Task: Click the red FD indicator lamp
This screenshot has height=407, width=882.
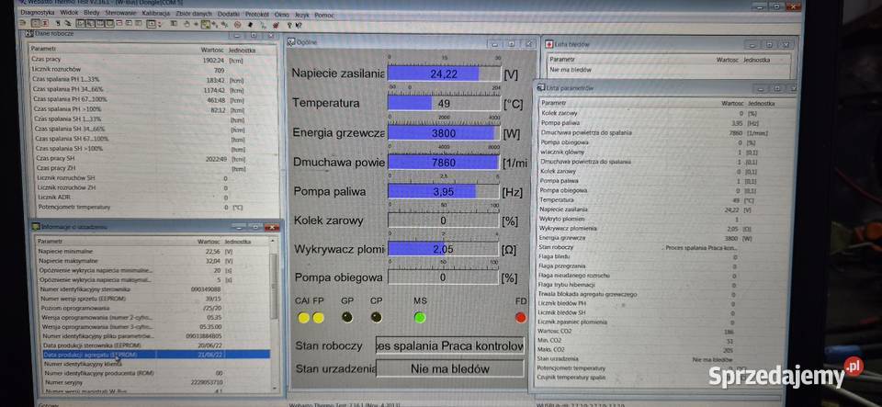Action: pyautogui.click(x=520, y=318)
